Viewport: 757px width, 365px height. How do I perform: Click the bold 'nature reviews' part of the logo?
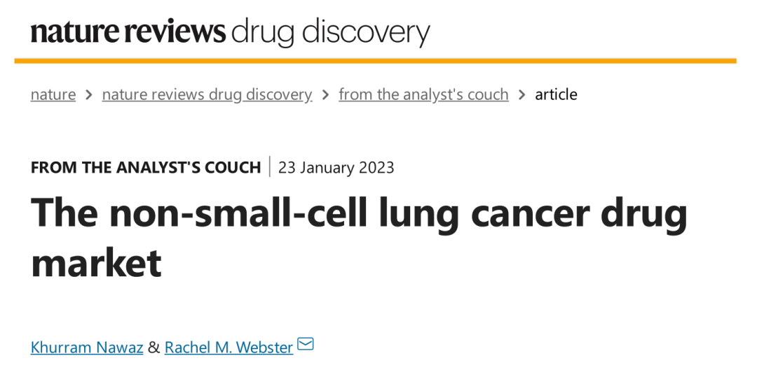click(128, 32)
